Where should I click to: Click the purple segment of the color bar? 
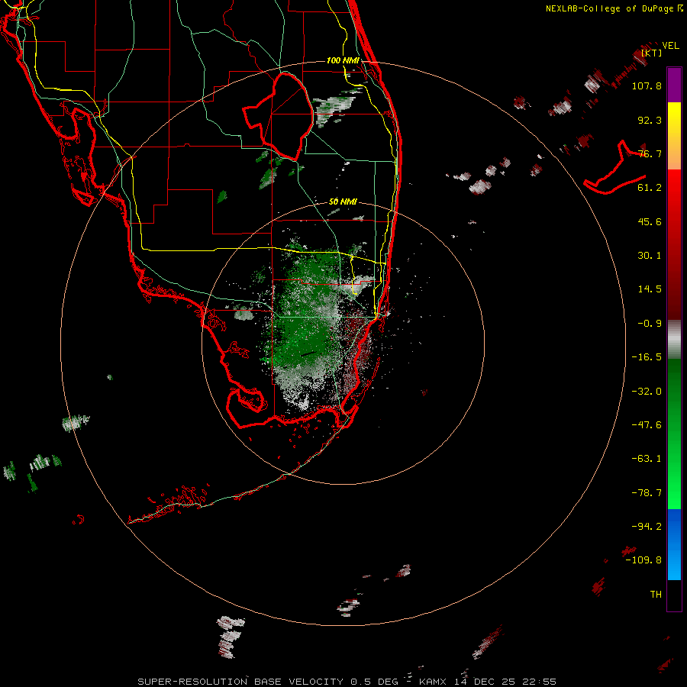pos(674,85)
